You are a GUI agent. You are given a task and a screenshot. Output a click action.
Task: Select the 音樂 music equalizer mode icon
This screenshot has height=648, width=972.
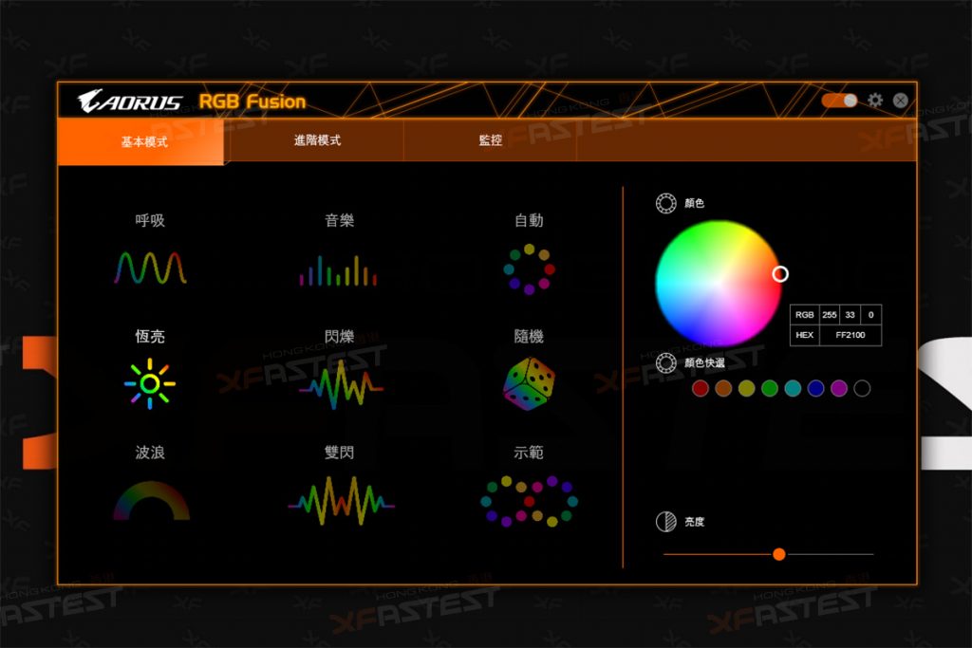click(339, 270)
